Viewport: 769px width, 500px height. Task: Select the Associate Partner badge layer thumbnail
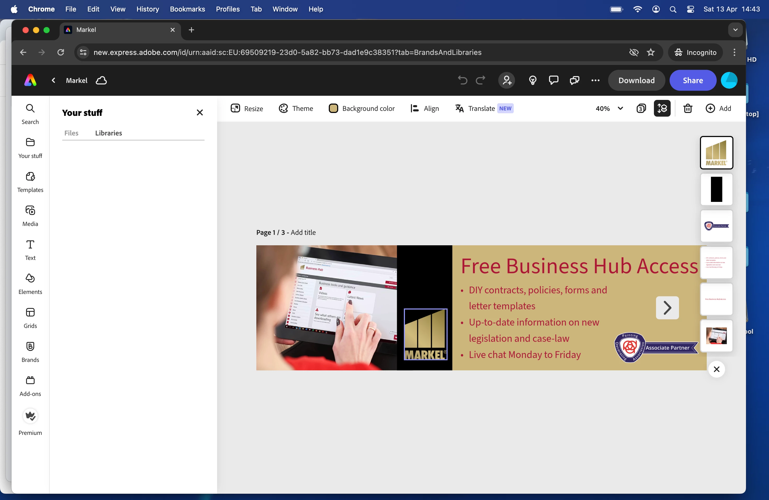click(716, 226)
